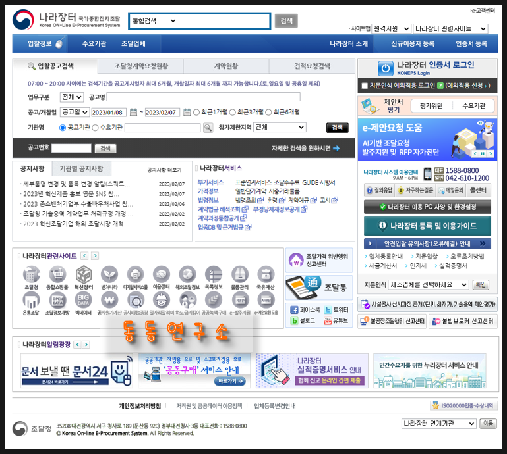Click the 나라장터 인증서 로그인 button
The height and width of the screenshot is (454, 507).
pyautogui.click(x=427, y=68)
